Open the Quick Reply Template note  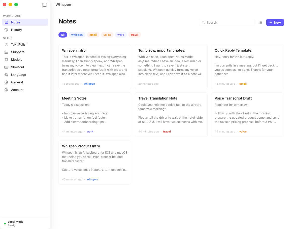[247, 67]
